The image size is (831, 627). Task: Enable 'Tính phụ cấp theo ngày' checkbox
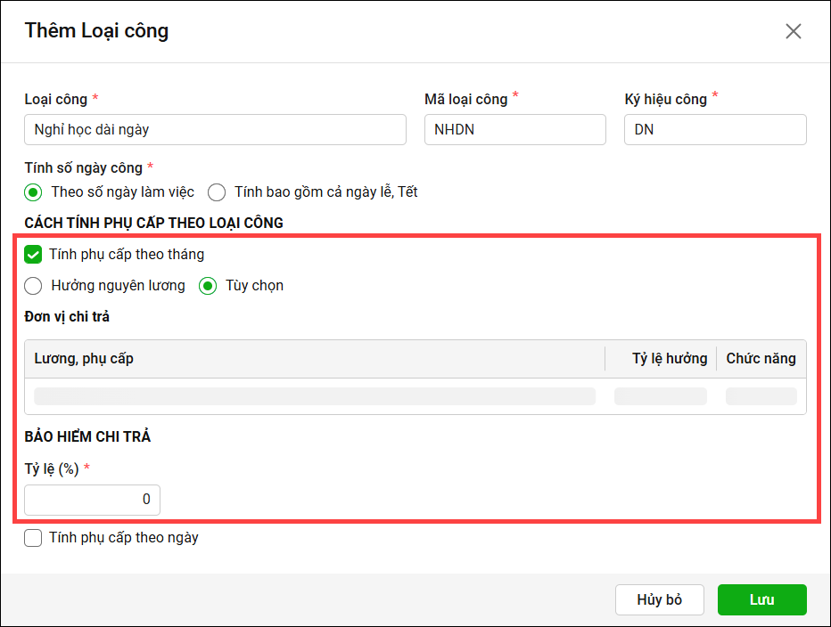coord(33,538)
